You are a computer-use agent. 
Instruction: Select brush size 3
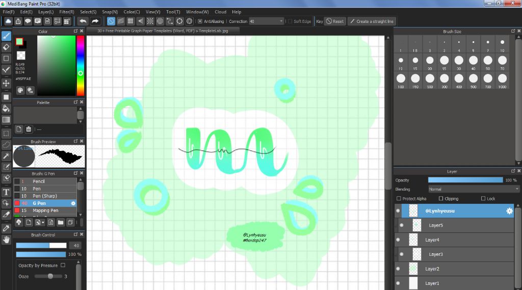point(444,44)
